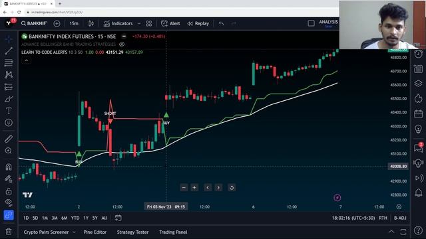Activate the zoom in tool

9,151
